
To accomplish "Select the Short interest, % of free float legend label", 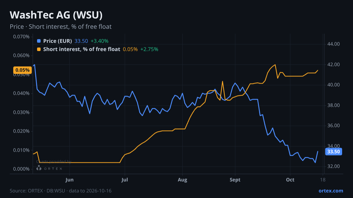I will [x=81, y=49].
